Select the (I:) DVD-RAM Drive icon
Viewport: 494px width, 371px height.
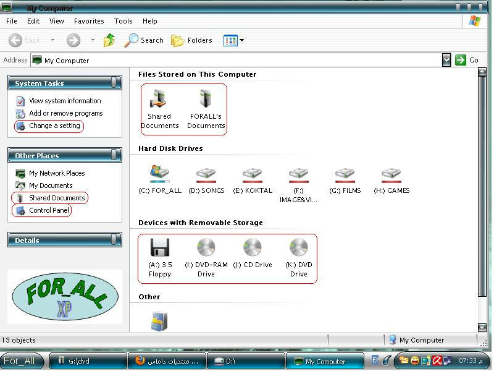[206, 247]
